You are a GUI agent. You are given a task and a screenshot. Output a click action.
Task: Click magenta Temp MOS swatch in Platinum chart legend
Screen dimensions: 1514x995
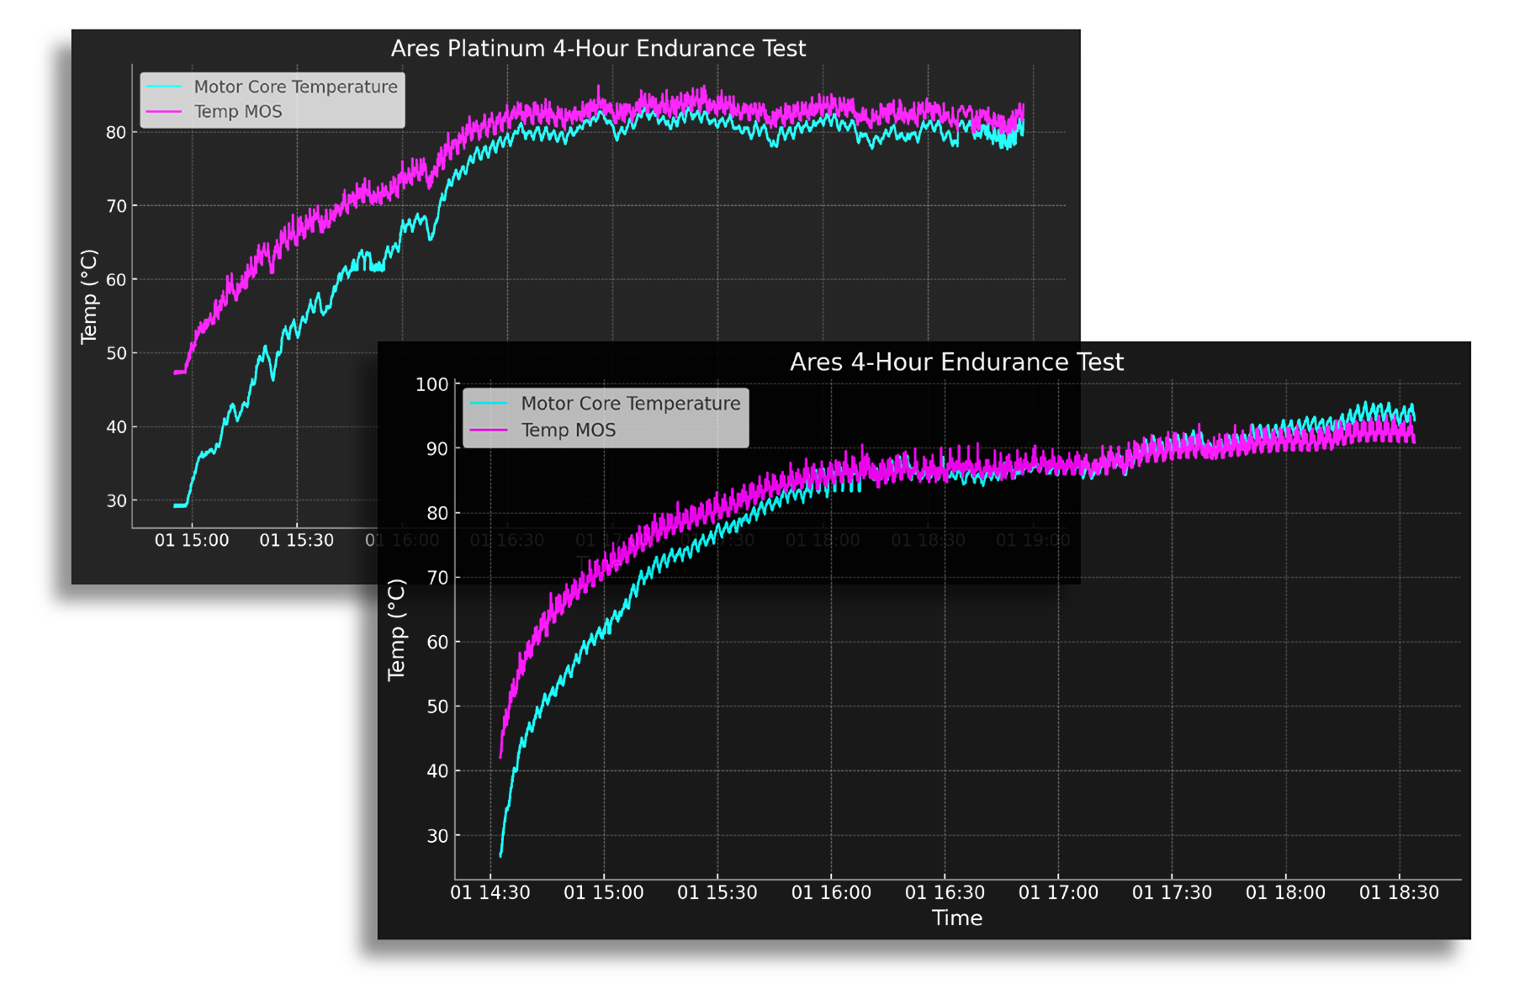164,112
